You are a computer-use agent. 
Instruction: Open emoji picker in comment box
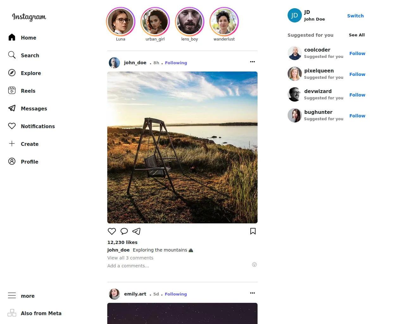tap(254, 265)
